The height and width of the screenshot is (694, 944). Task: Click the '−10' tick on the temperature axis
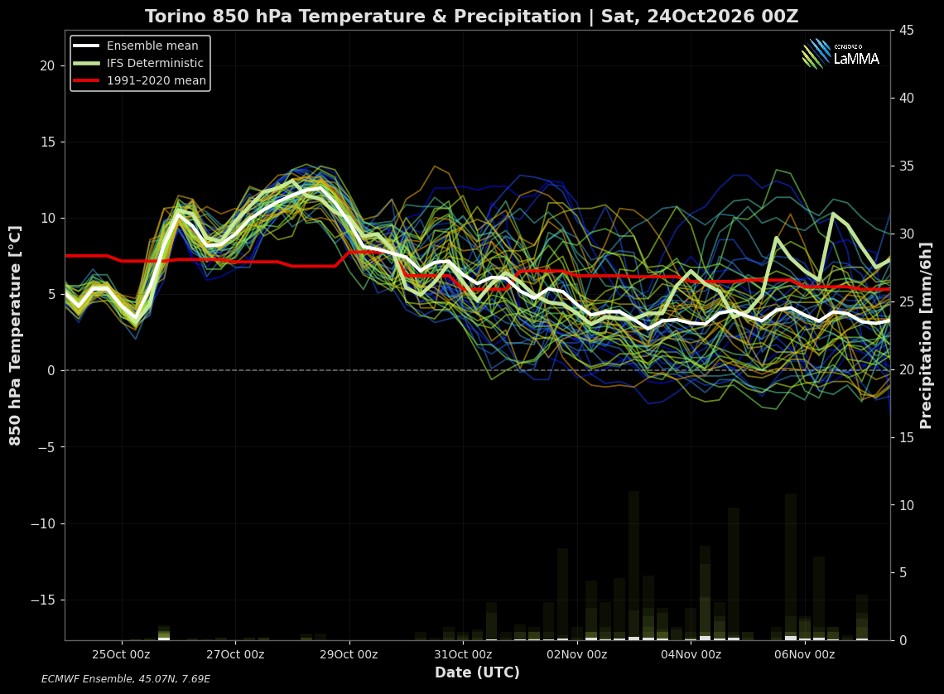(x=43, y=523)
